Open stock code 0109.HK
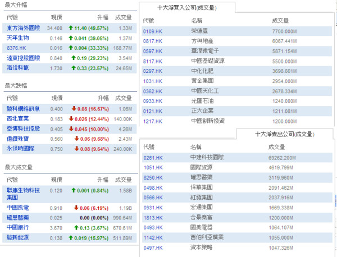 point(153,31)
